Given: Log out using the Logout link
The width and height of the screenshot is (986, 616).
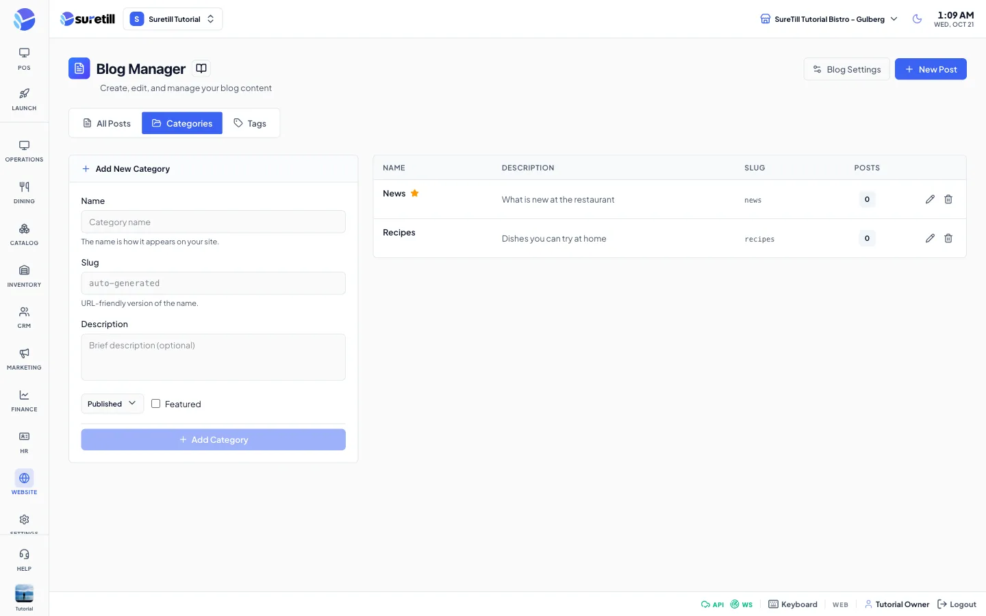Looking at the screenshot, I should 957,604.
